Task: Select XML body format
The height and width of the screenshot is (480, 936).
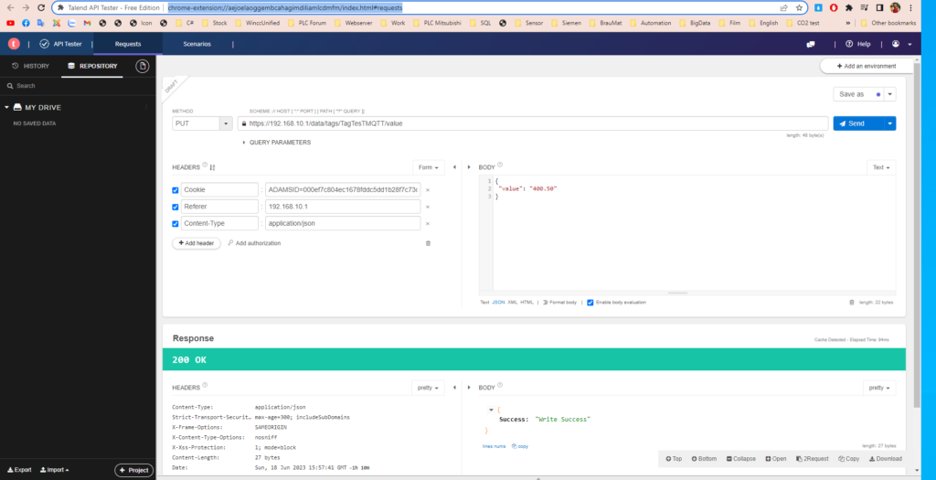Action: tap(513, 302)
